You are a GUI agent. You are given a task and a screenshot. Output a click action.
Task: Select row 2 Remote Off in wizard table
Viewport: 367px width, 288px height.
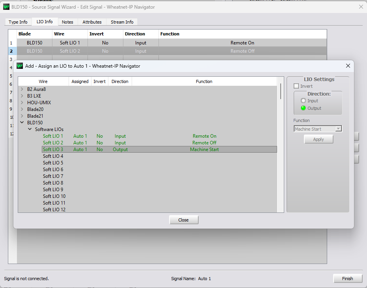tap(172, 51)
